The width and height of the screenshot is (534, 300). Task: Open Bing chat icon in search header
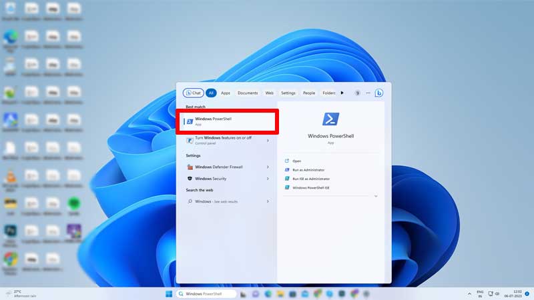(x=378, y=93)
